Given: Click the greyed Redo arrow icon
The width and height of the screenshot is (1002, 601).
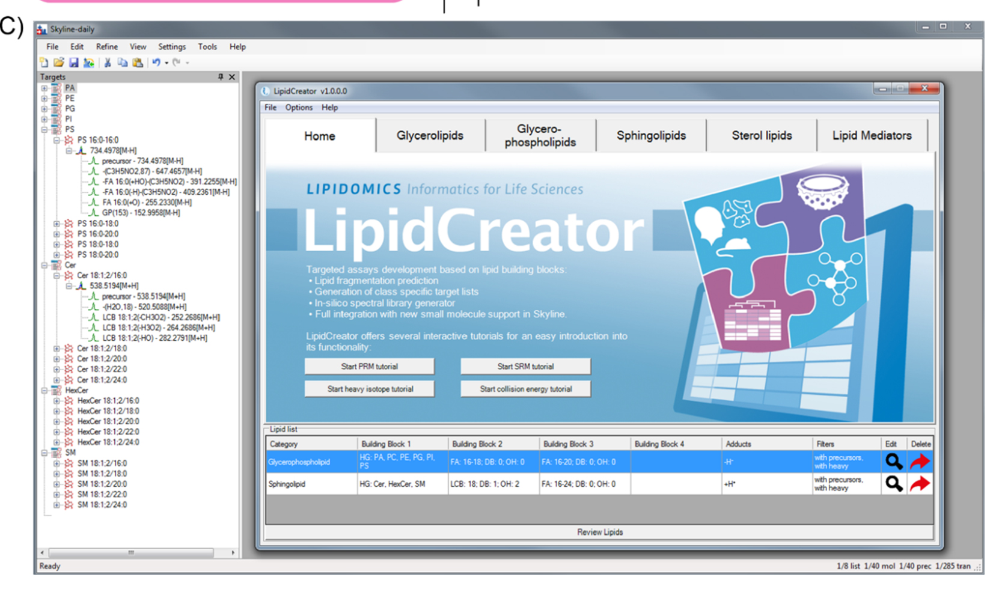Looking at the screenshot, I should pos(177,63).
